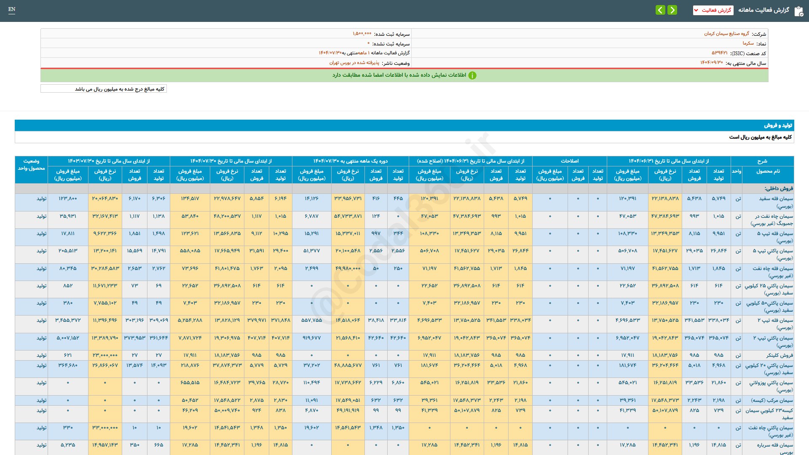Screen dimensions: 809x455
Task: Click the وضعیت محصول-واحد column header
Action: (x=31, y=165)
